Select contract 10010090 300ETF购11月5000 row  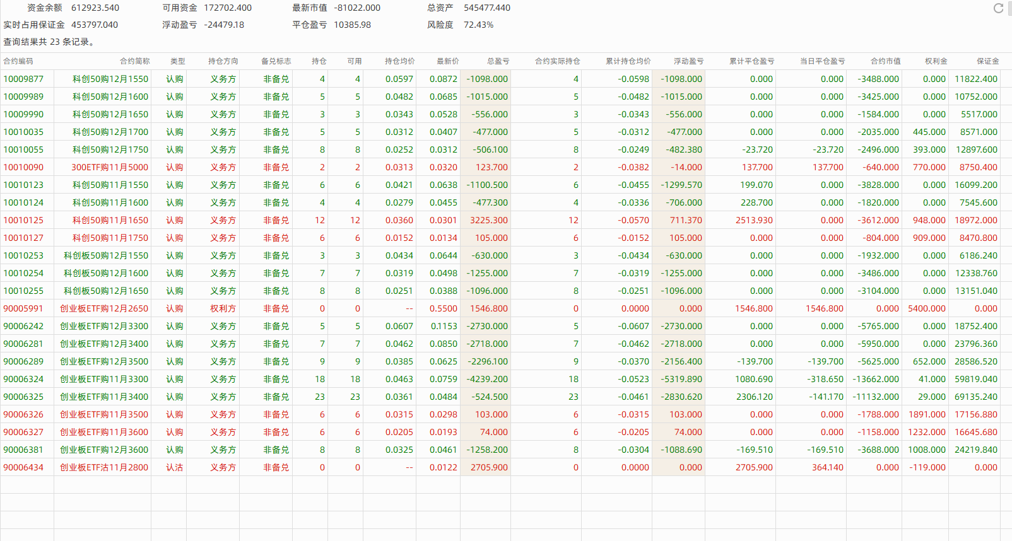pos(24,167)
